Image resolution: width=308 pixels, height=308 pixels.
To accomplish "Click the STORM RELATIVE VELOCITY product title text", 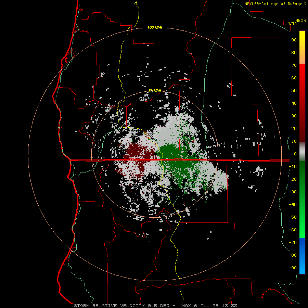I will pos(110,306).
